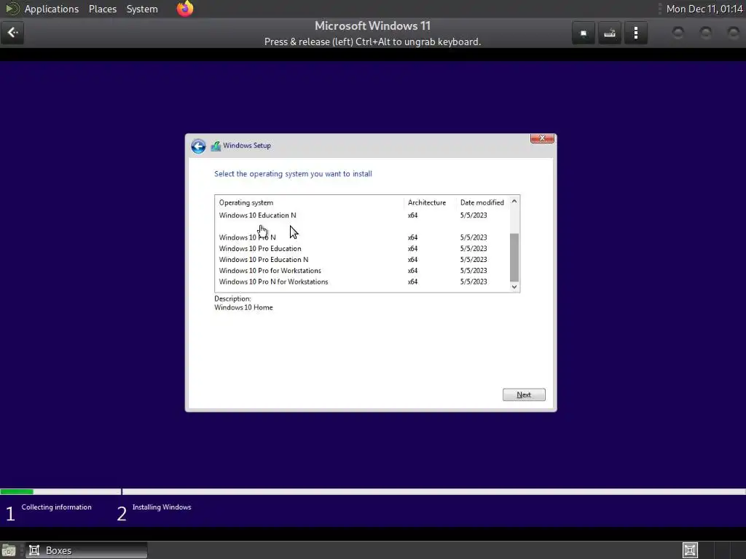Click the Architecture column header
This screenshot has width=746, height=559.
pyautogui.click(x=430, y=202)
